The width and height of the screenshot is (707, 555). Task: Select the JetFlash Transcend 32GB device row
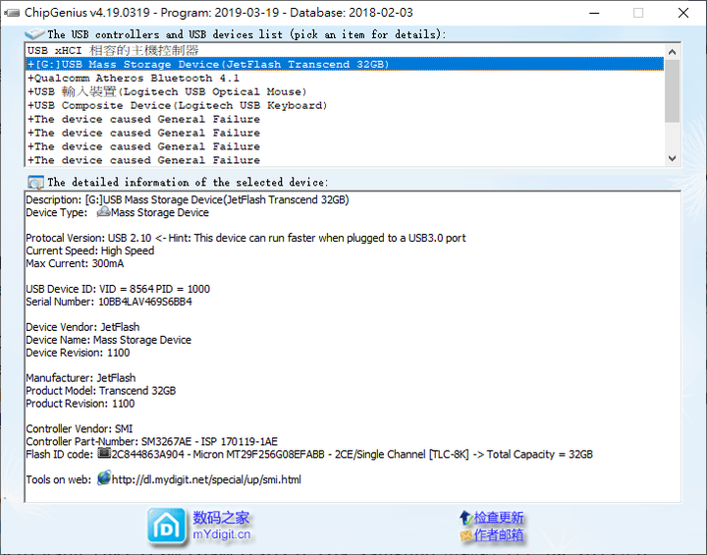click(345, 64)
